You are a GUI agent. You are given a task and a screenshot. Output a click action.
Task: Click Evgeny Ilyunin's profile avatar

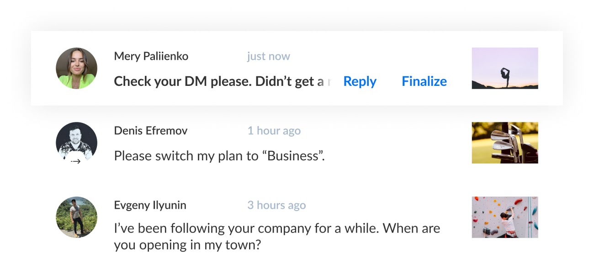click(76, 217)
